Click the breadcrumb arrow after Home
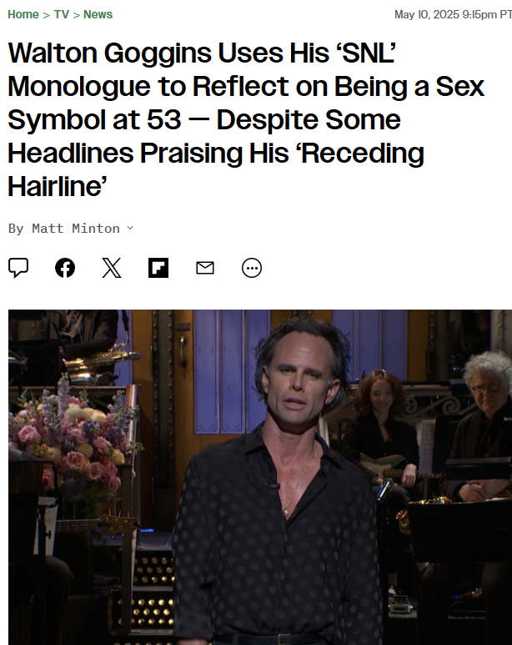The height and width of the screenshot is (645, 512). (46, 15)
